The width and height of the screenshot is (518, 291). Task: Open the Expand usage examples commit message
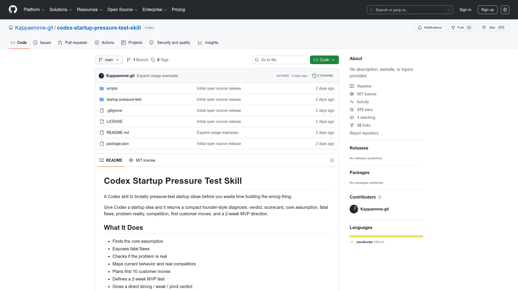pyautogui.click(x=157, y=76)
